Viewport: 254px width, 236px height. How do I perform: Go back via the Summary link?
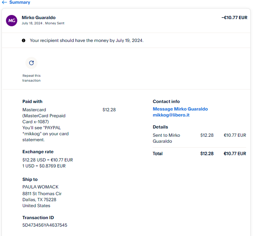tap(19, 2)
